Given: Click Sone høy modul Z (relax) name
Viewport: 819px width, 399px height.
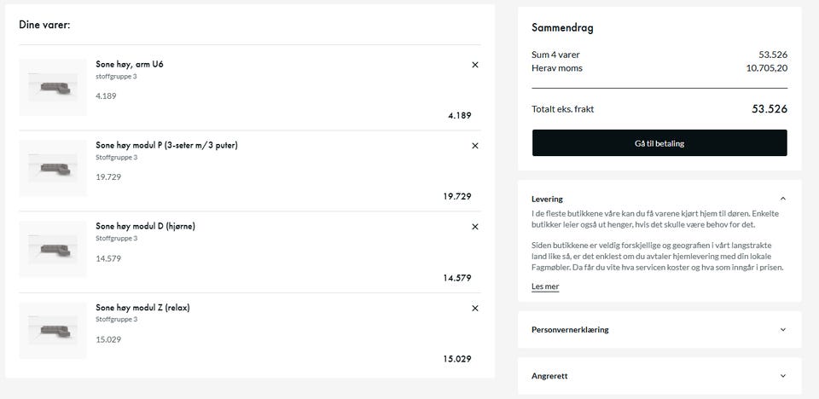Looking at the screenshot, I should pos(142,307).
